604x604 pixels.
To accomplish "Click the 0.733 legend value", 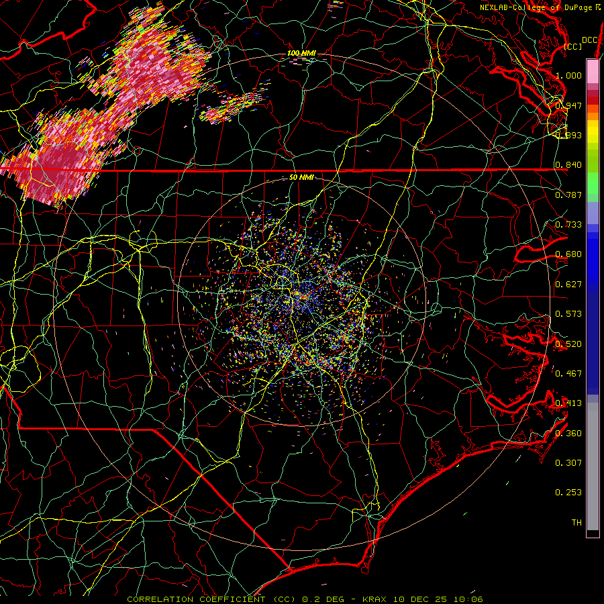I will [x=568, y=225].
